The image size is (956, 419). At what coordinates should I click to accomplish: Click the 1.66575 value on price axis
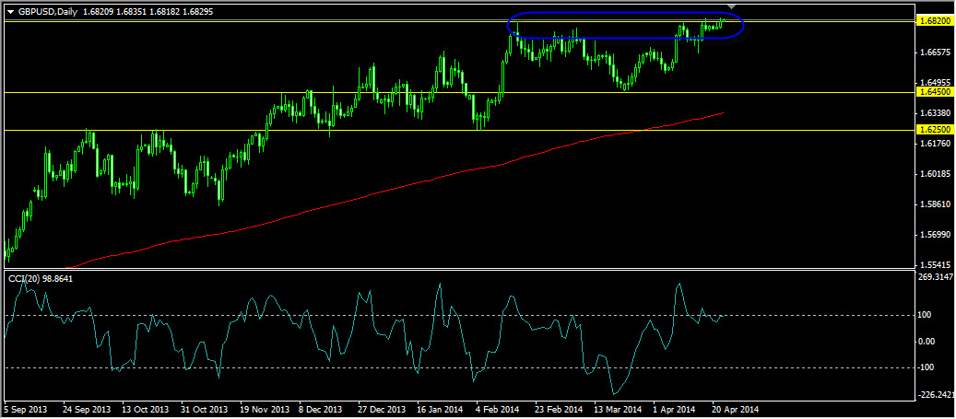[937, 53]
